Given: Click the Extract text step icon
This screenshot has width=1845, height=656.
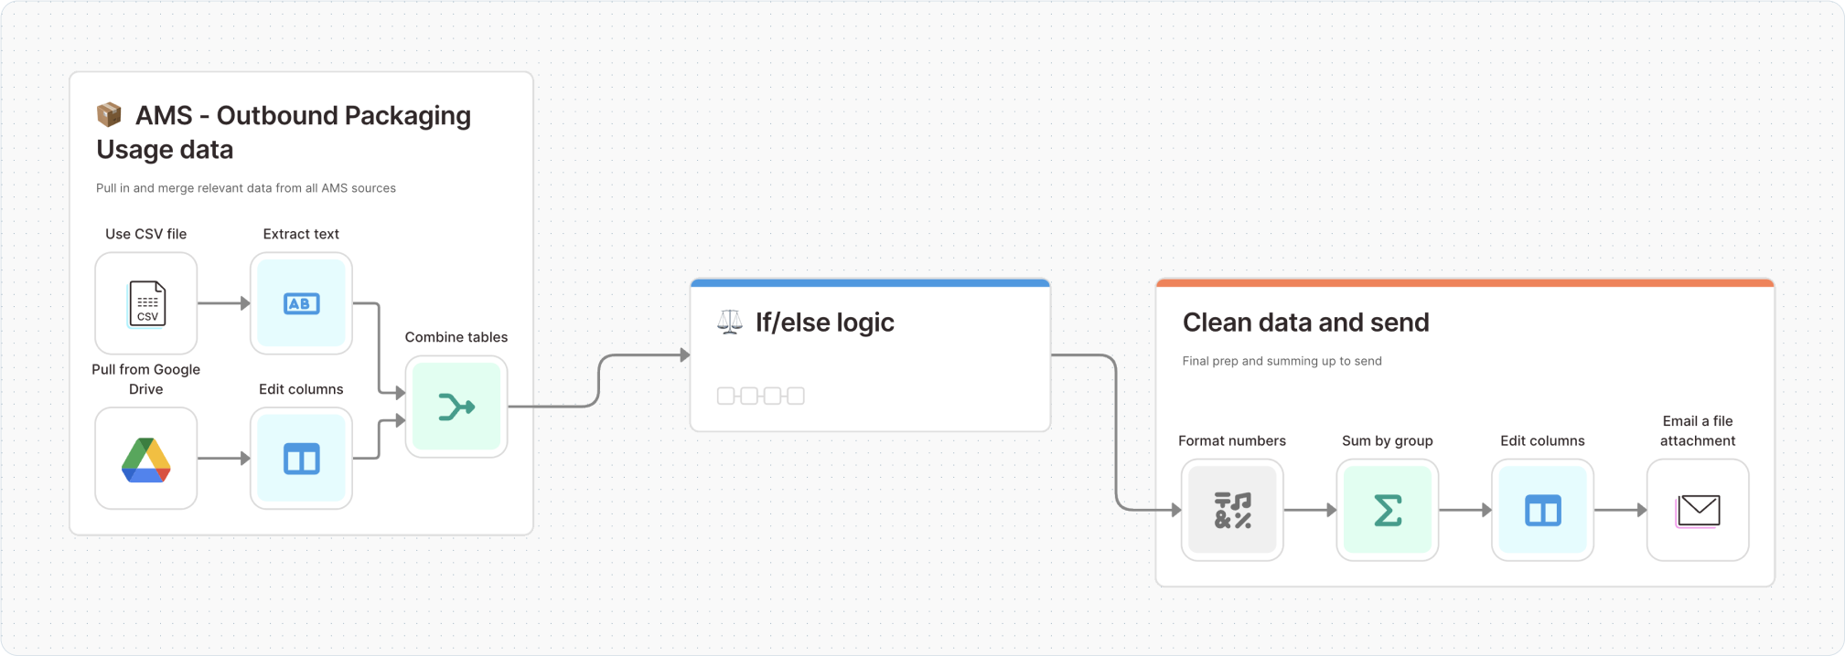Looking at the screenshot, I should [x=301, y=303].
